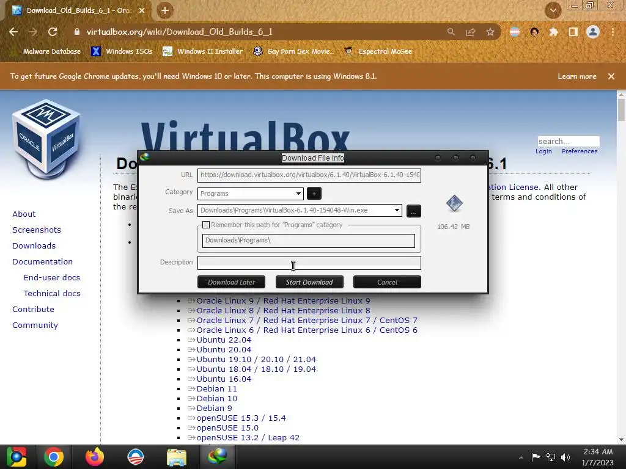626x469 pixels.
Task: Open Technical docs in the sidebar
Action: (52, 294)
